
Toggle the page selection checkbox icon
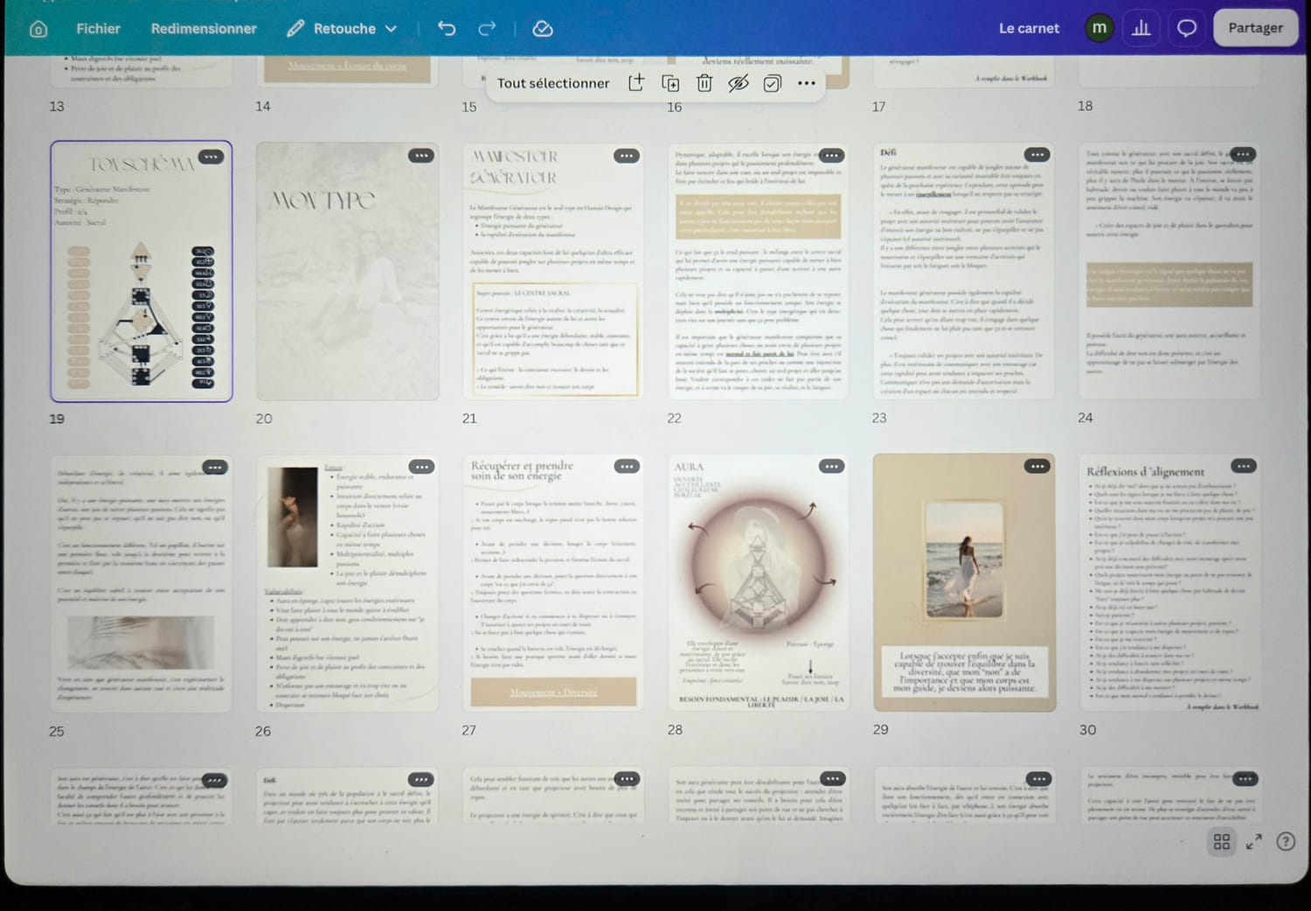[x=772, y=83]
